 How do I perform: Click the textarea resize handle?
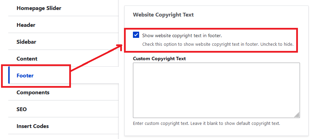click(x=297, y=115)
